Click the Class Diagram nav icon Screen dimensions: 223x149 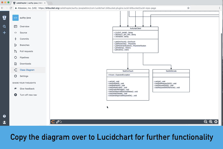pos(15,70)
